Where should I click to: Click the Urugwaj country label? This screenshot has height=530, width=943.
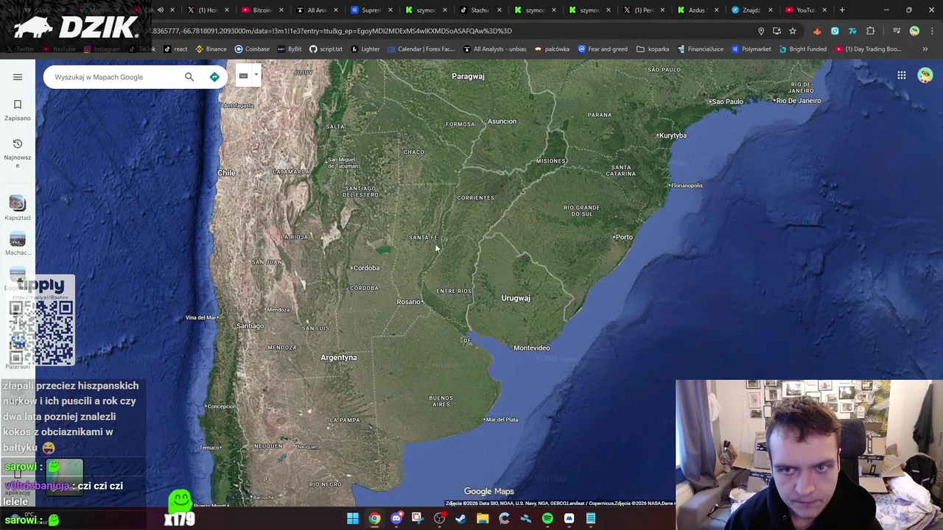click(516, 298)
